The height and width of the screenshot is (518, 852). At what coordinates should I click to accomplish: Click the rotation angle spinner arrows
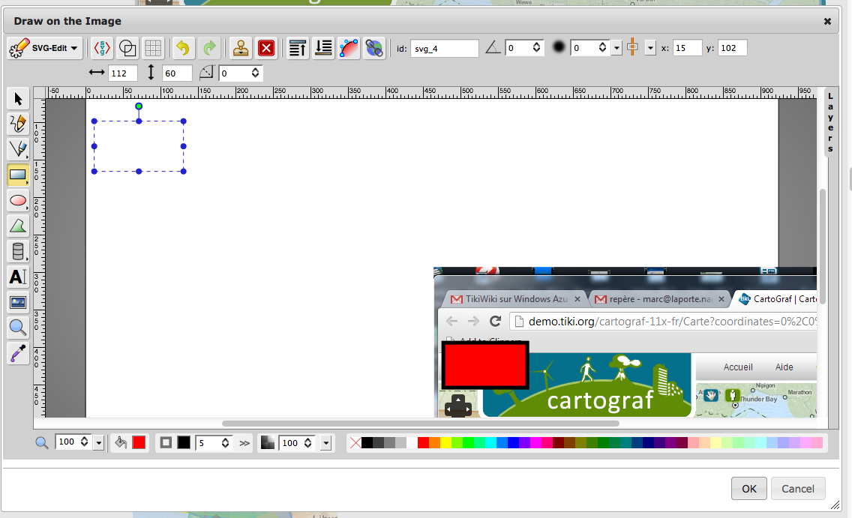(536, 48)
